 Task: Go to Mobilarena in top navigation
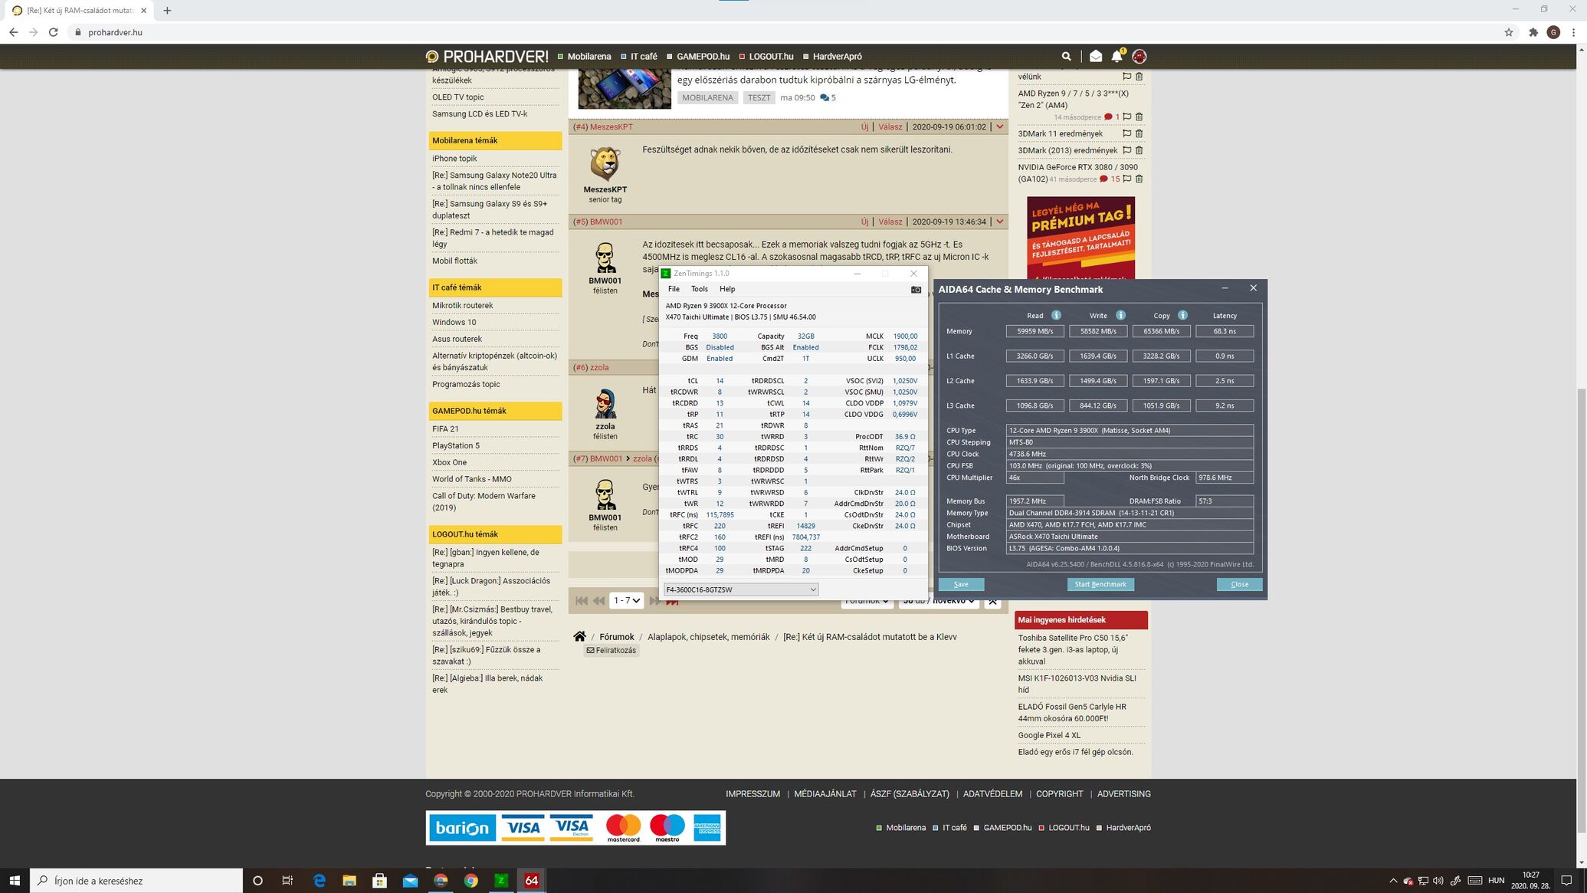tap(589, 56)
